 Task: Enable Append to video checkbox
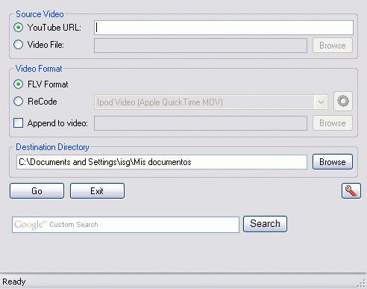[x=19, y=123]
